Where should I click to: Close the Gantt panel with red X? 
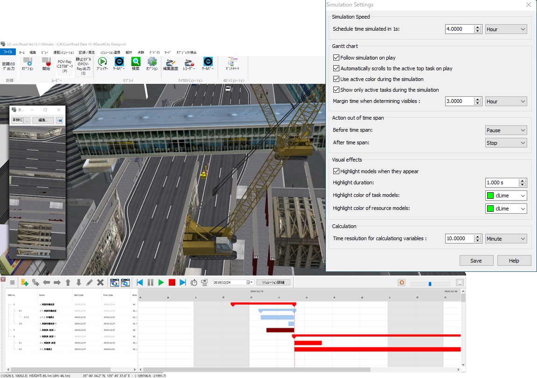pos(3,279)
